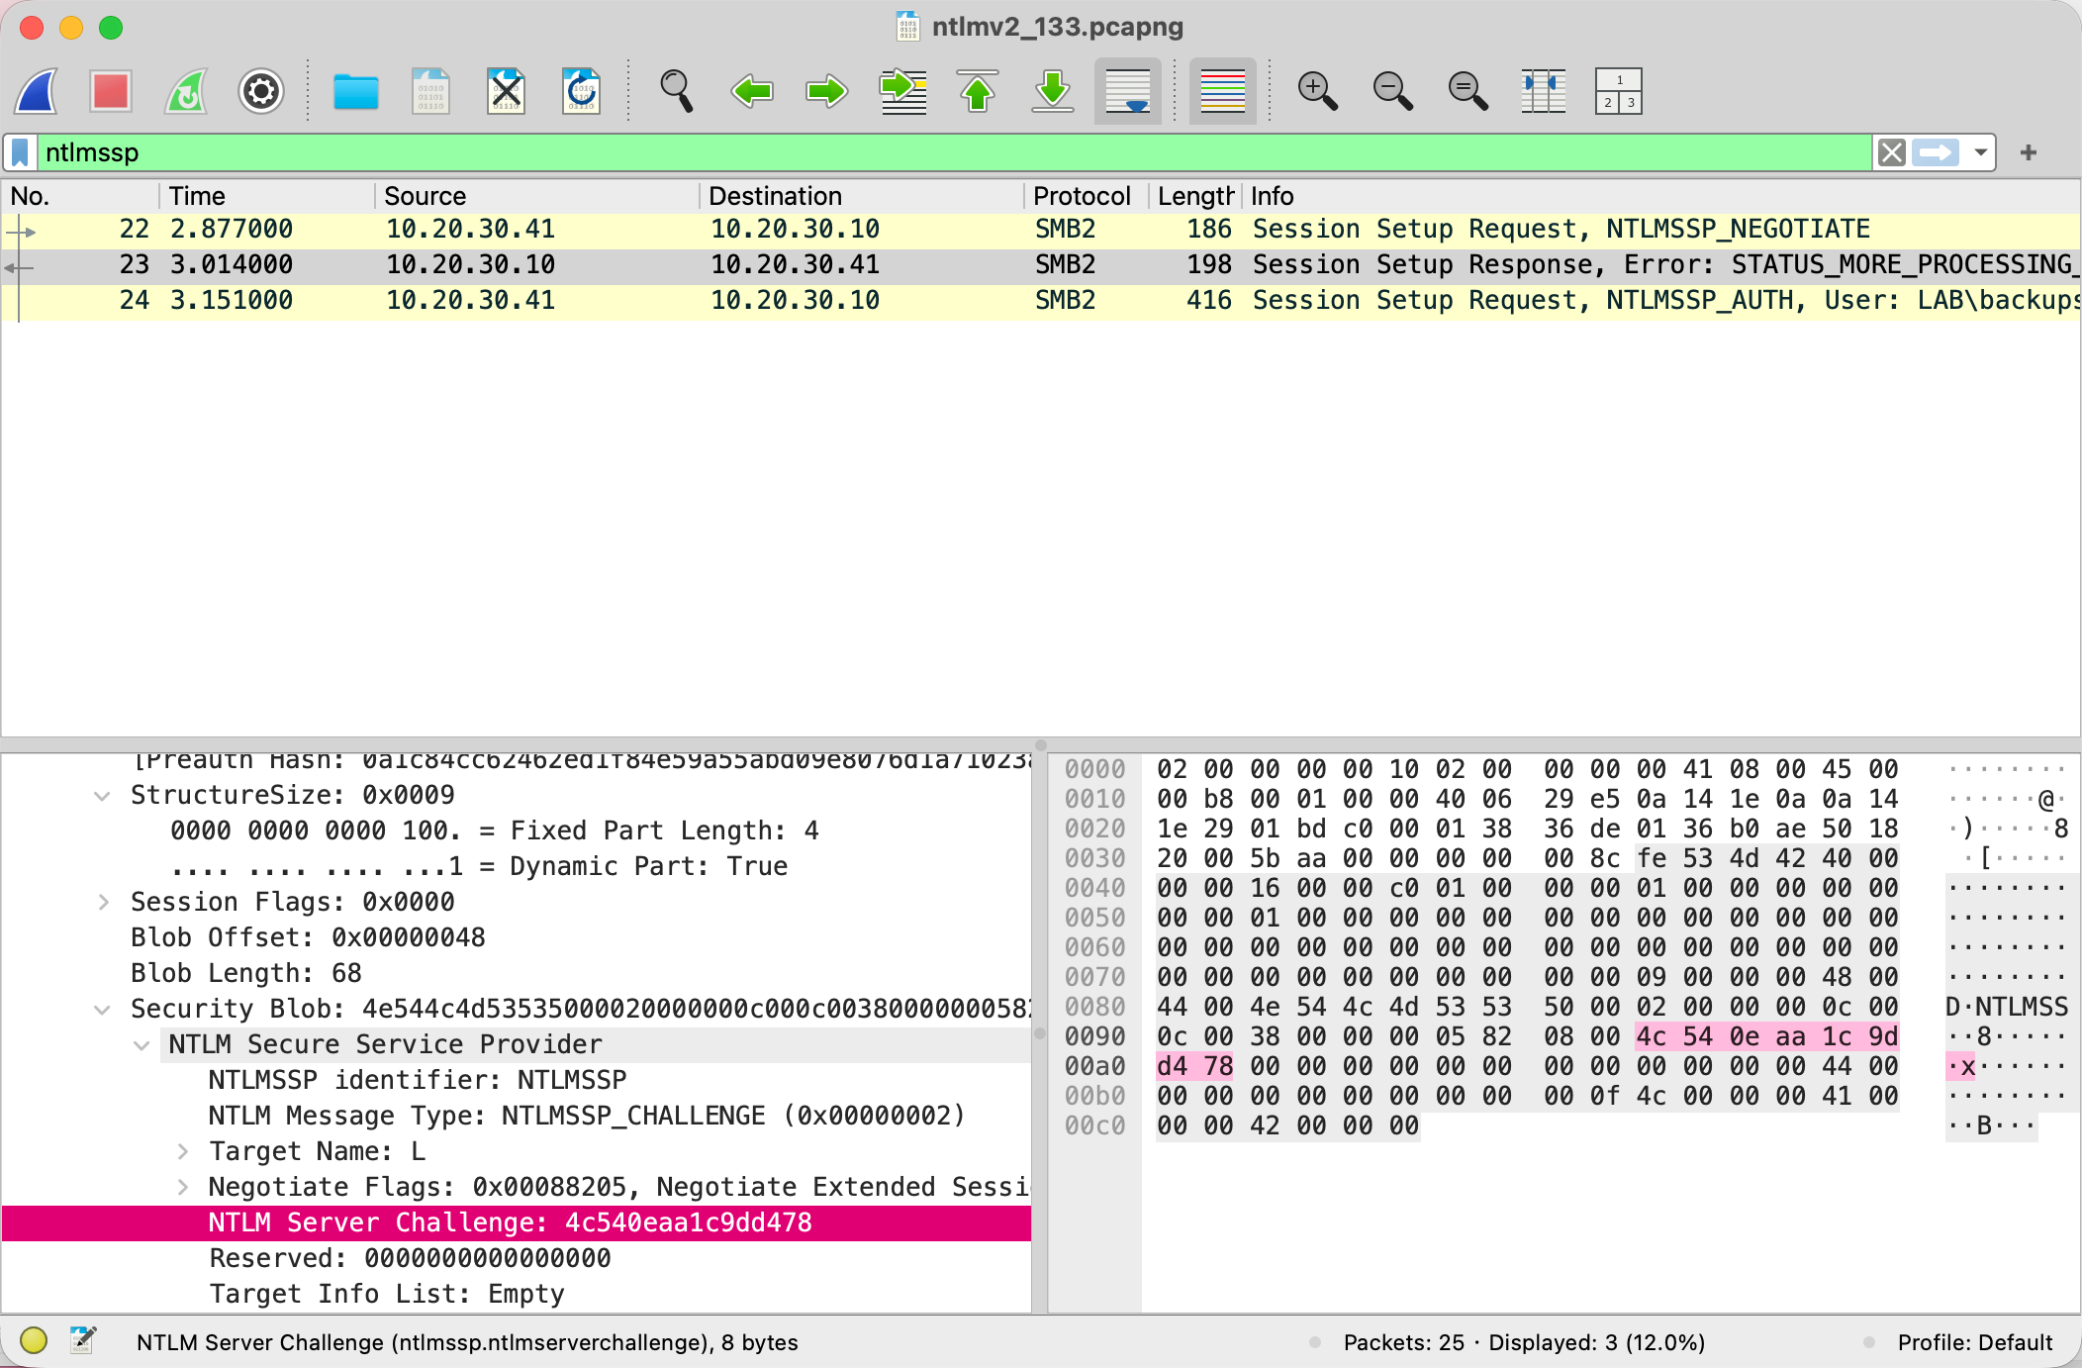Screen dimensions: 2082x1368
Task: Select packet 24 NTLMSSP_AUTH row
Action: (1041, 300)
